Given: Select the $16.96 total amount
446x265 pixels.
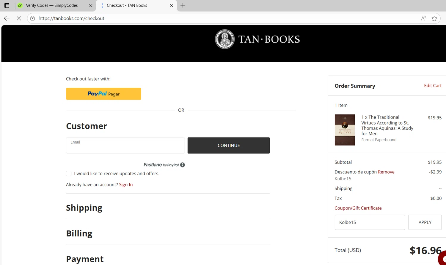Looking at the screenshot, I should tap(425, 250).
